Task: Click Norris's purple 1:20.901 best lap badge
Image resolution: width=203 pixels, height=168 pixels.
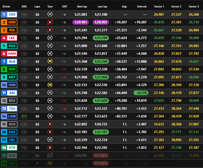Action: tap(82, 22)
